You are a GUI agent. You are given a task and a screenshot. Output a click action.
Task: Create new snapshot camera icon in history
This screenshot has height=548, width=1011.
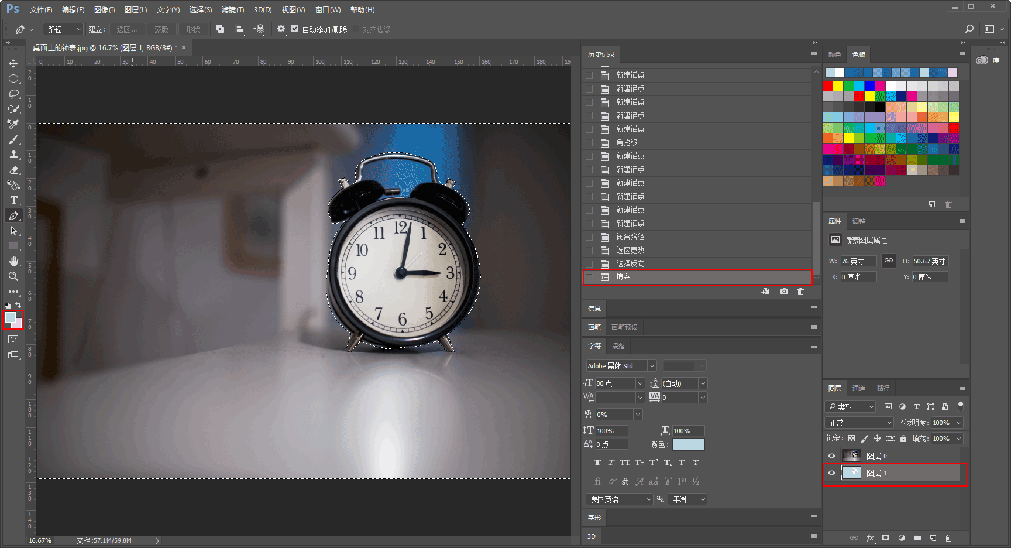(x=784, y=292)
